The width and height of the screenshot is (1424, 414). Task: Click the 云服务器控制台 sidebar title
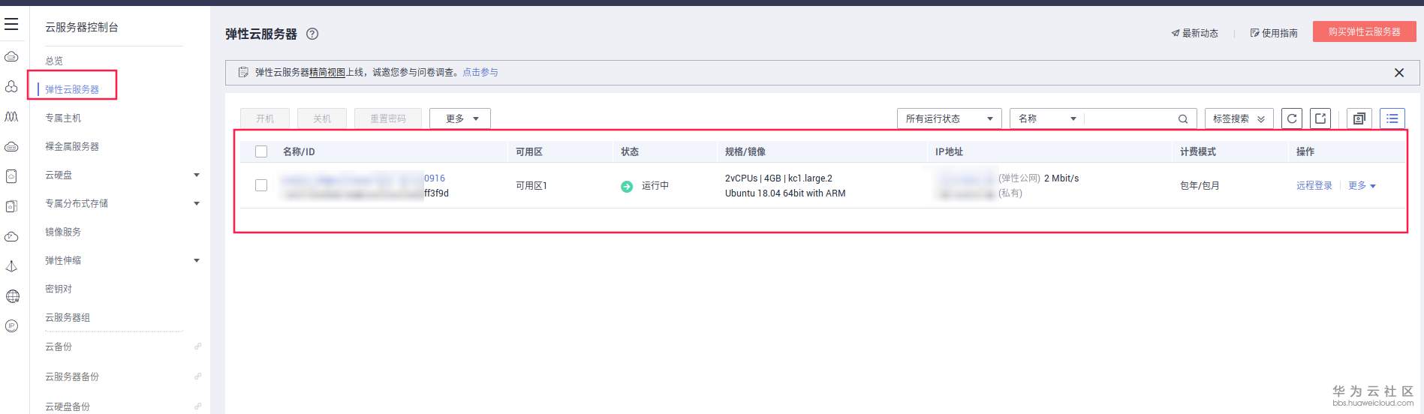click(x=82, y=27)
